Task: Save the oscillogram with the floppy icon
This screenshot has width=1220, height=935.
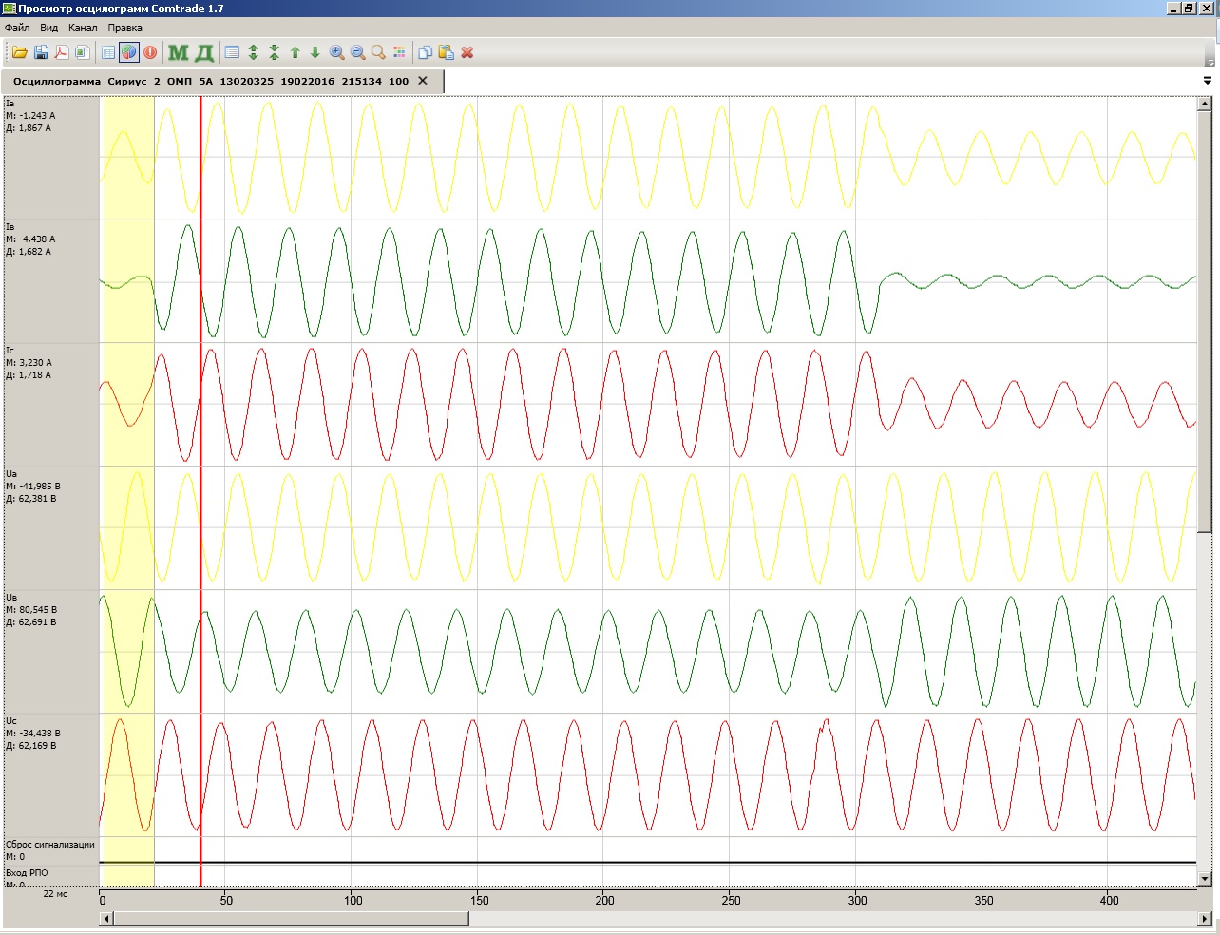Action: (41, 52)
